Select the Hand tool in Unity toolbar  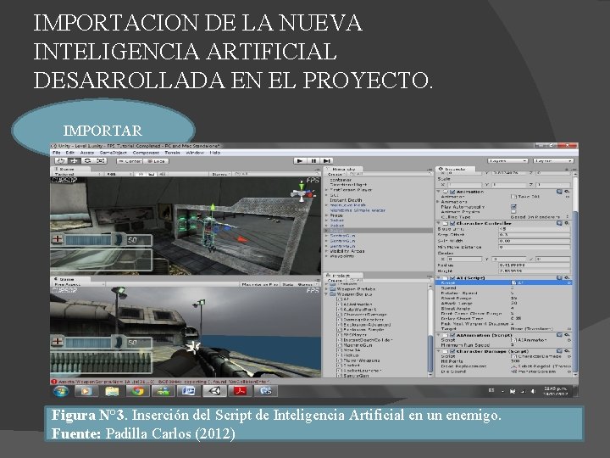[60, 161]
